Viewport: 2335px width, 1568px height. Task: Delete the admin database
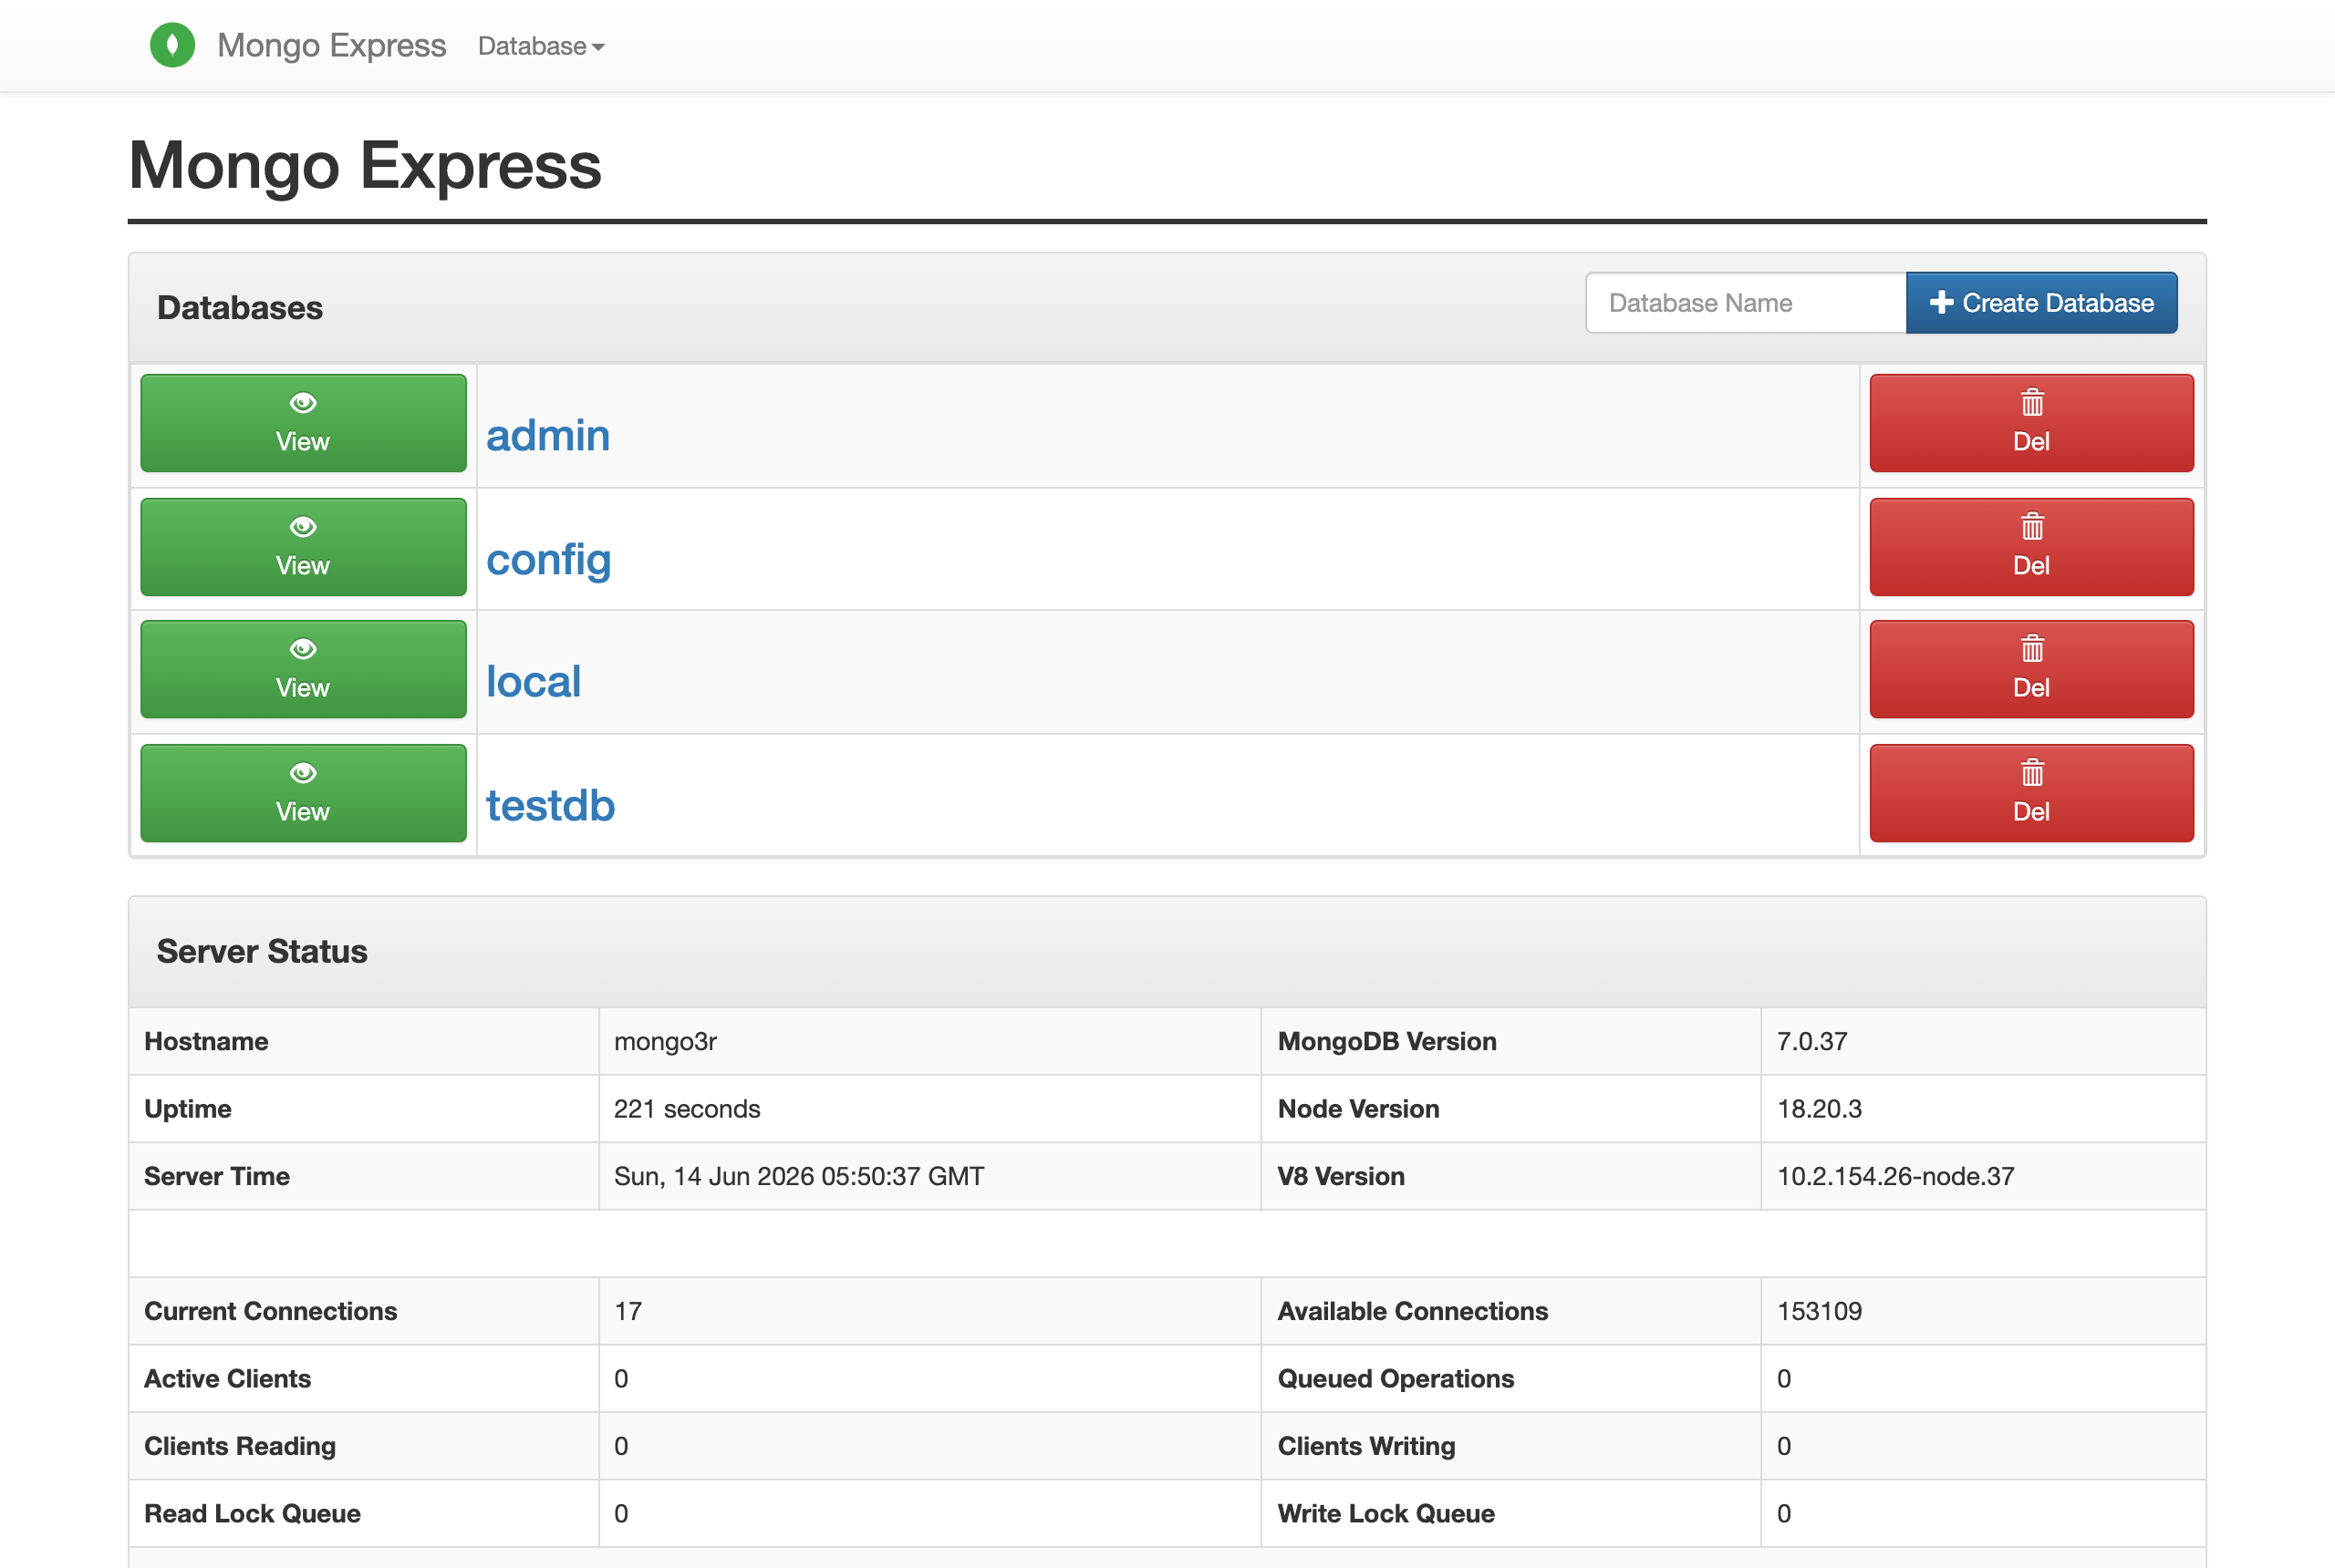click(2032, 423)
